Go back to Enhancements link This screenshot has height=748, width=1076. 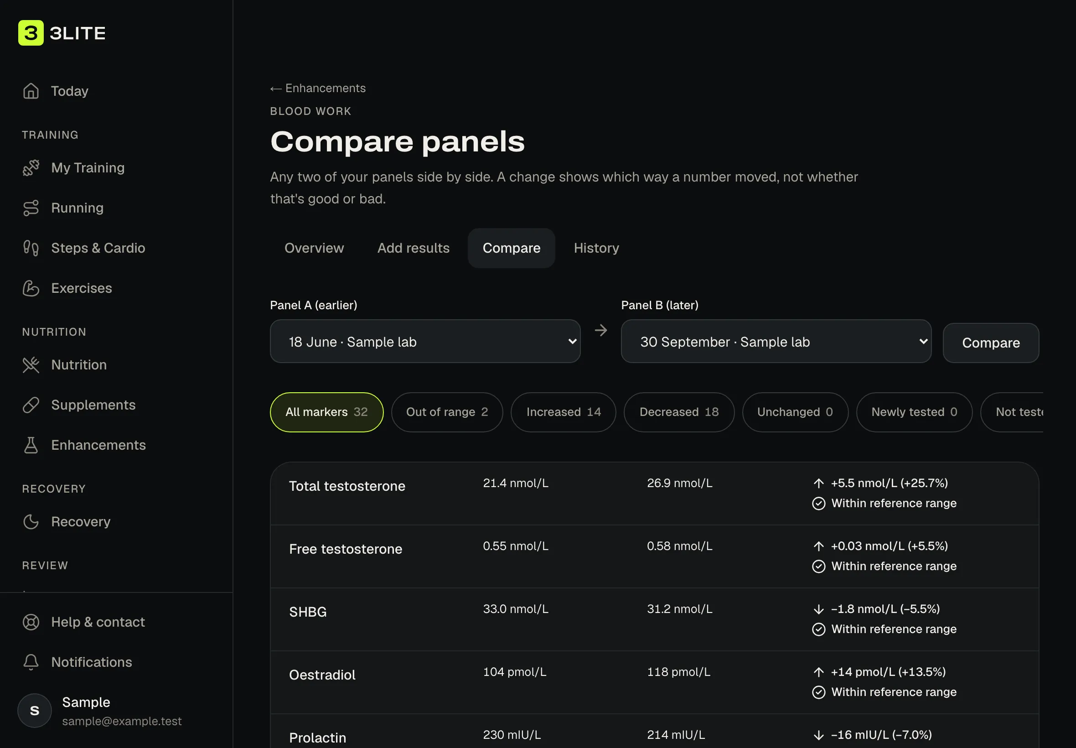(318, 88)
